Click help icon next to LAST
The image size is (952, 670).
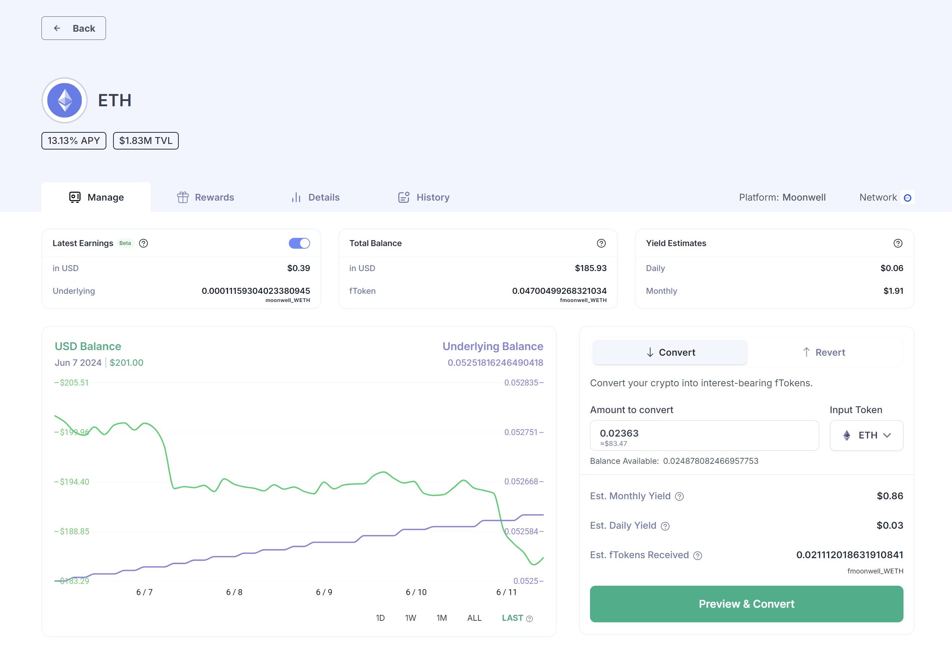(530, 619)
